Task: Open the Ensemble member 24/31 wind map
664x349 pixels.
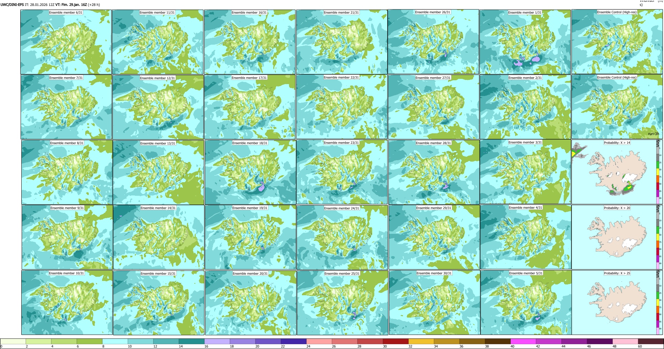Action: pyautogui.click(x=342, y=238)
